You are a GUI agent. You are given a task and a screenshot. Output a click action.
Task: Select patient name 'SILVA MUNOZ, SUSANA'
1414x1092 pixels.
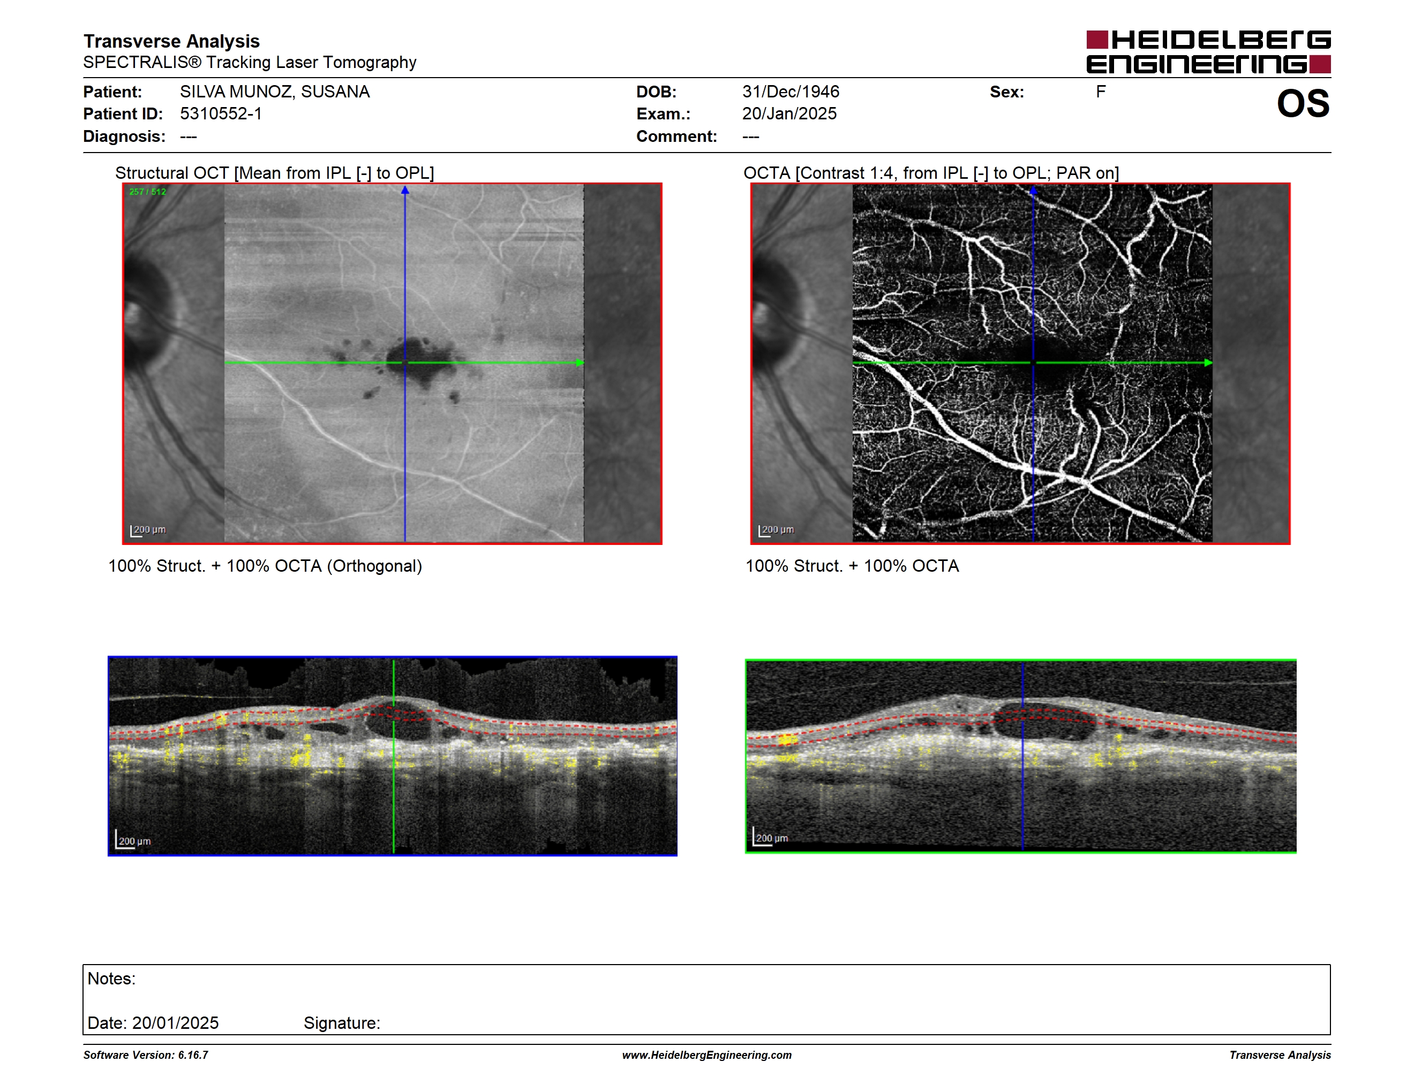[275, 92]
